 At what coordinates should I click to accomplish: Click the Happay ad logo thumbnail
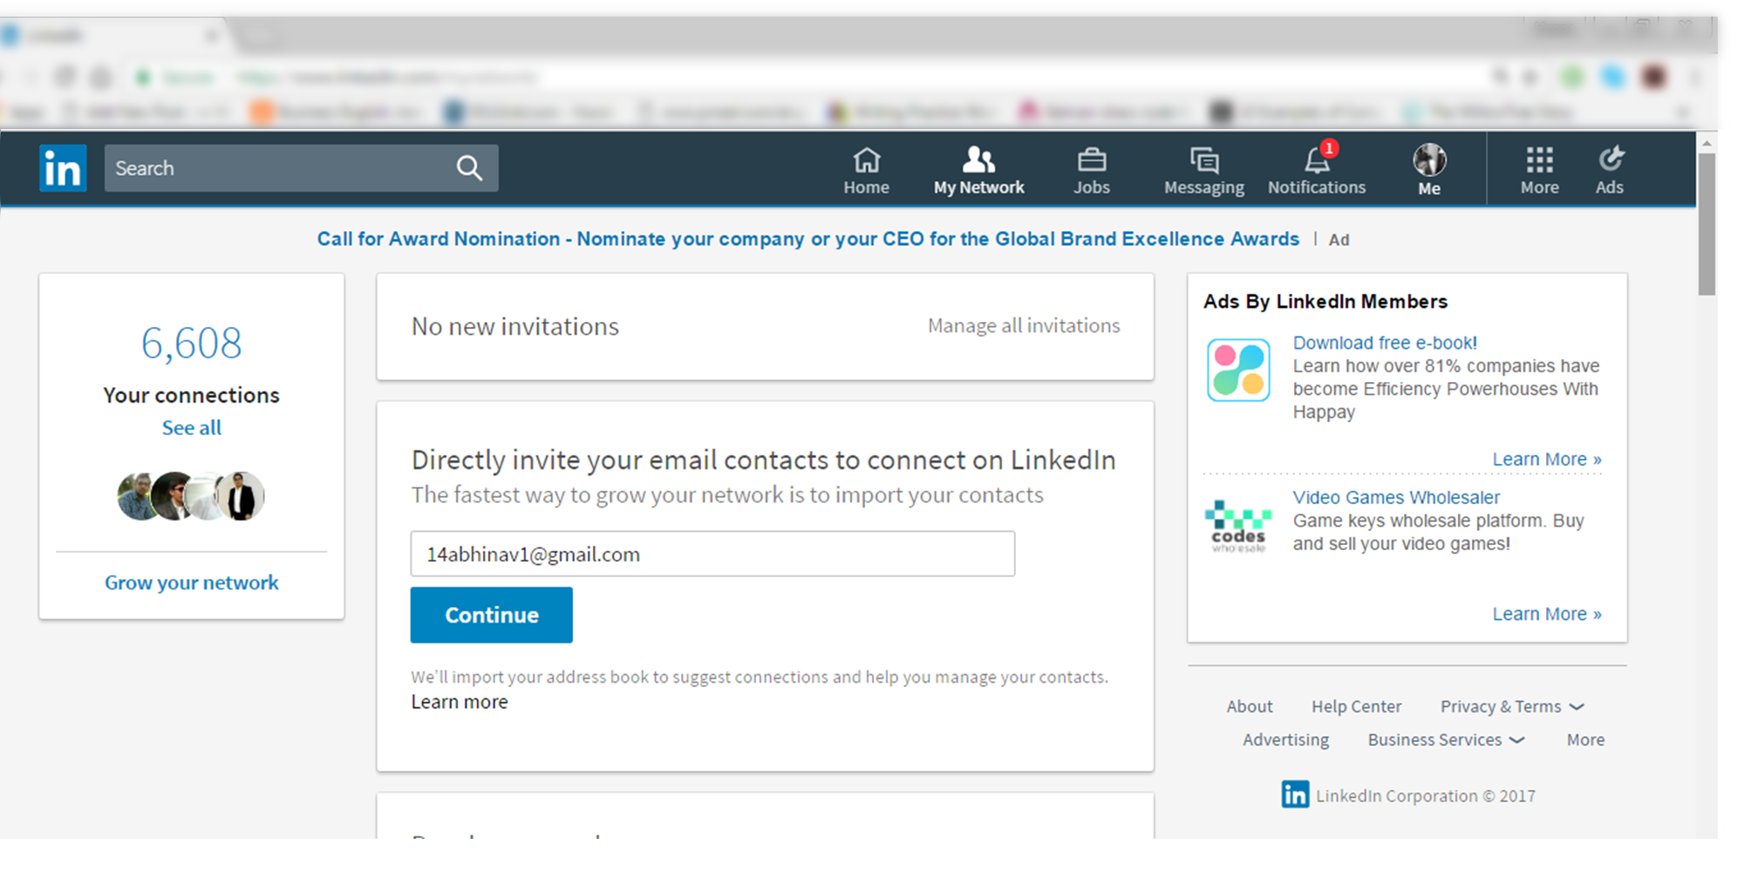[x=1238, y=371]
